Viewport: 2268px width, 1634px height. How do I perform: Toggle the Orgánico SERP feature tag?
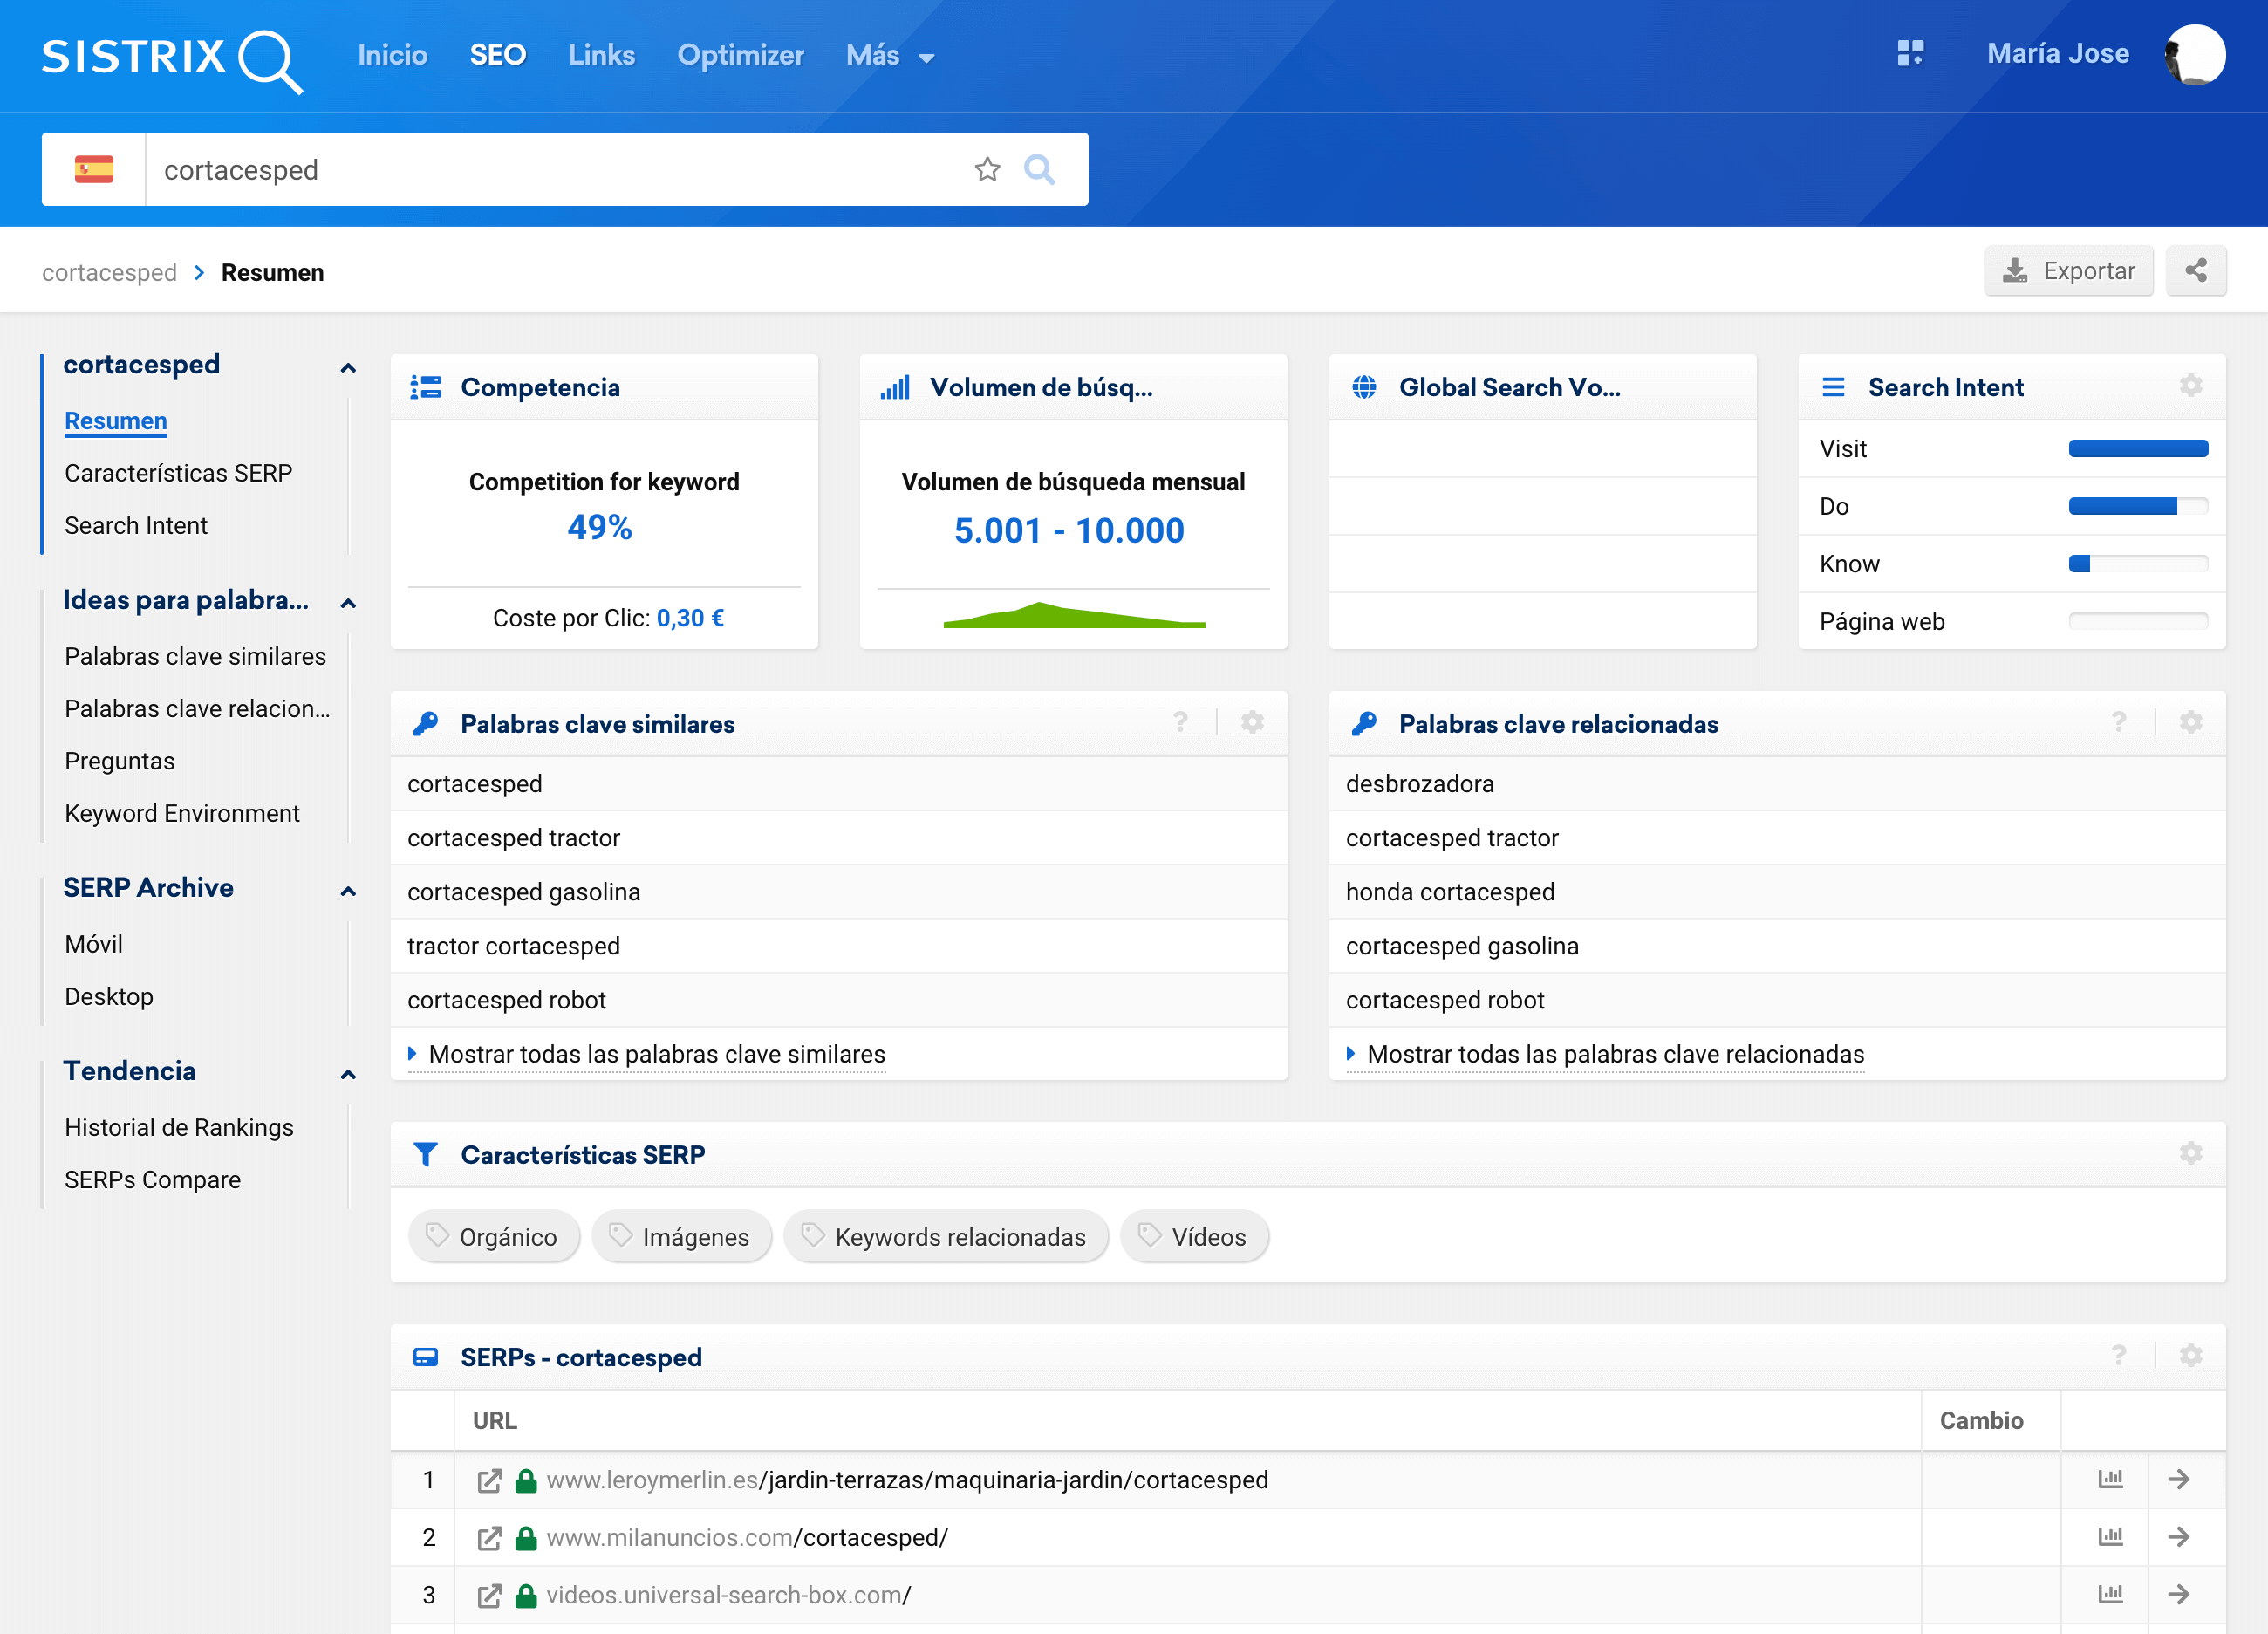[494, 1237]
